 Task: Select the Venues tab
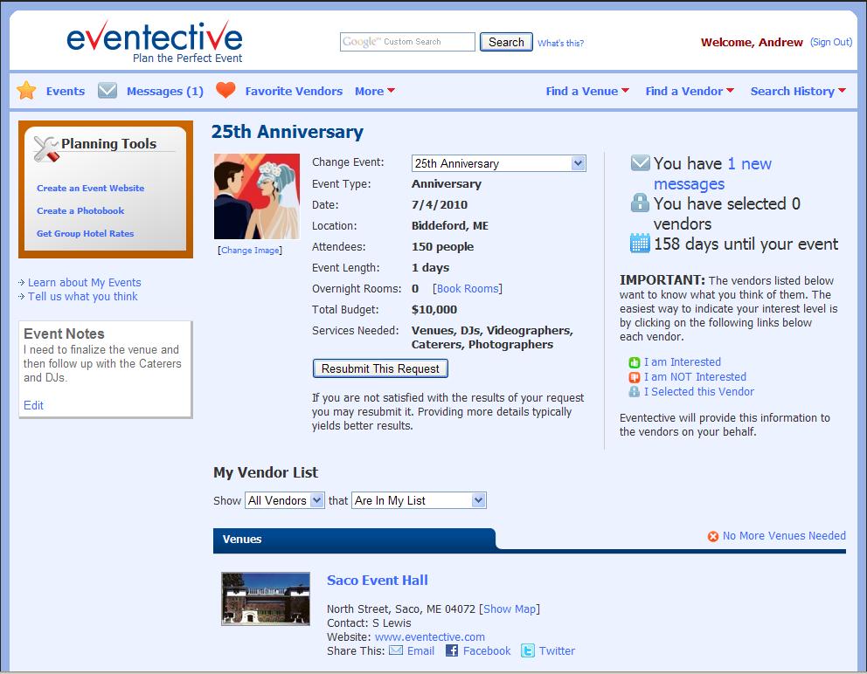pos(241,539)
